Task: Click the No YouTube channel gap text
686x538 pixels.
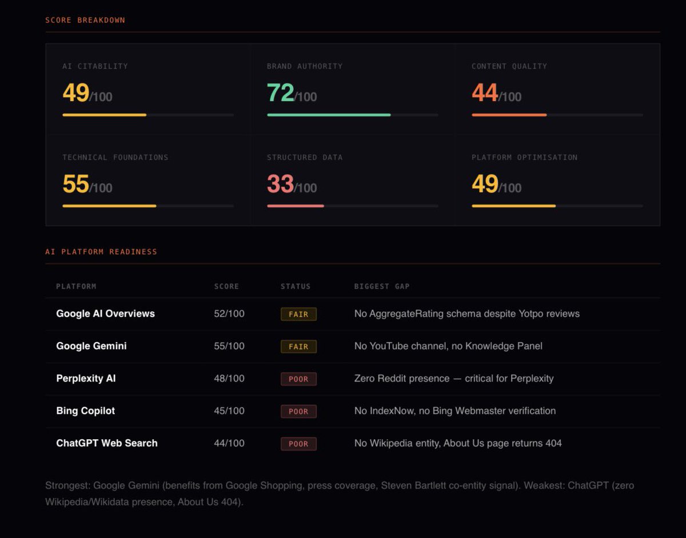Action: pos(448,346)
